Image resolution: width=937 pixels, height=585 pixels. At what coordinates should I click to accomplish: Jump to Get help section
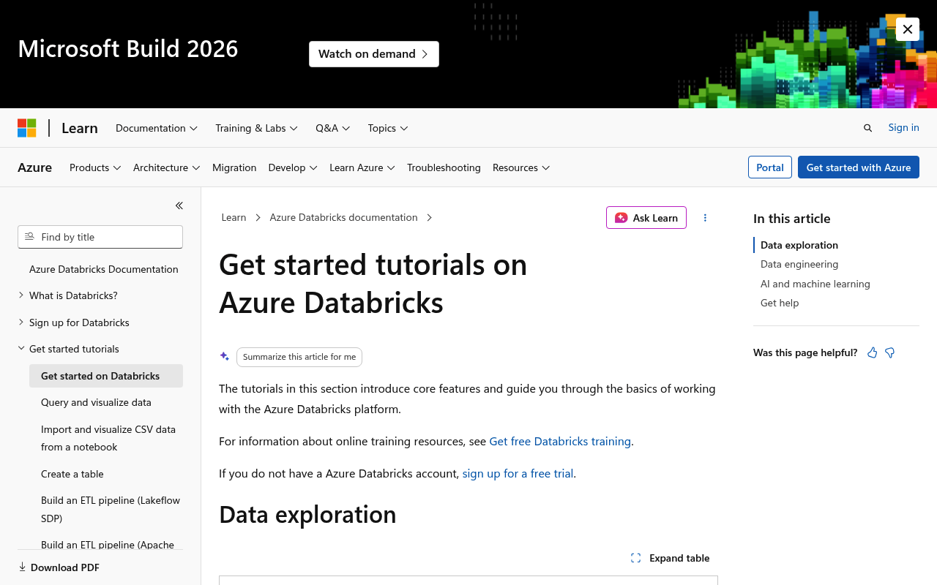click(x=780, y=303)
